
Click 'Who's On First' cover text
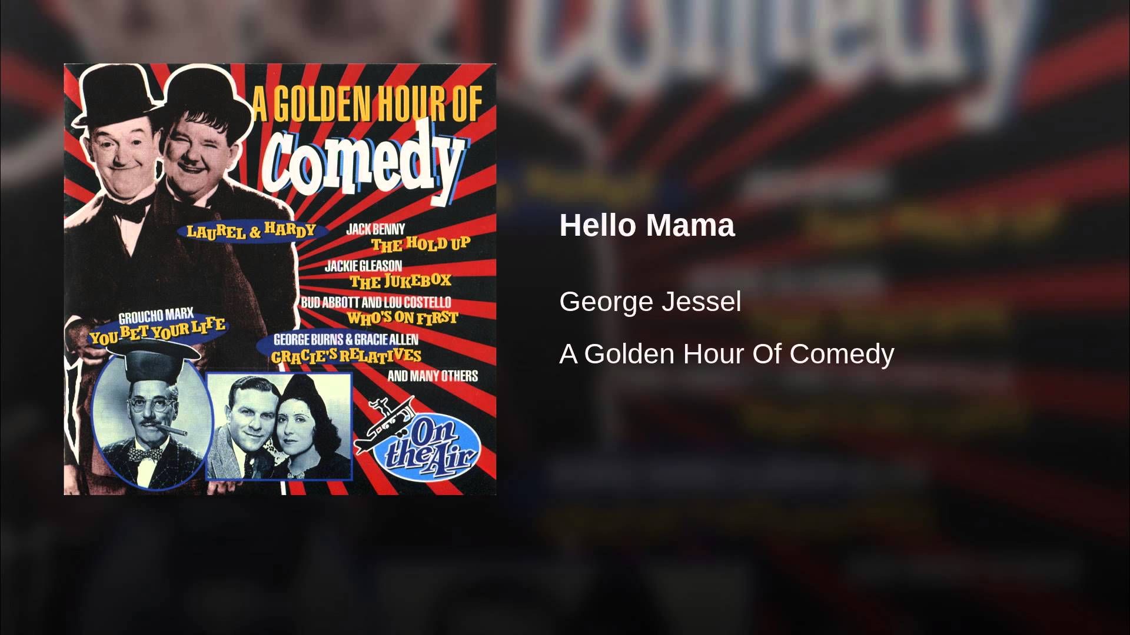coord(403,318)
